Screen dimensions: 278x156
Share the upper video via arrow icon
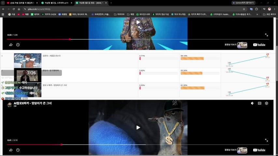tap(11, 45)
